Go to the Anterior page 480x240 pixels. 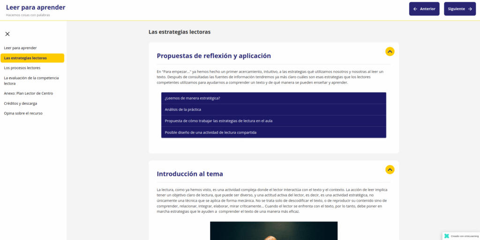(424, 9)
